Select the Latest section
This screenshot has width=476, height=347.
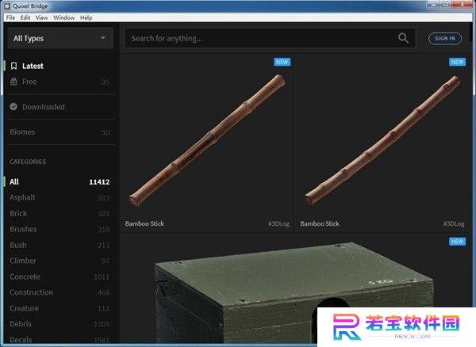59,66
